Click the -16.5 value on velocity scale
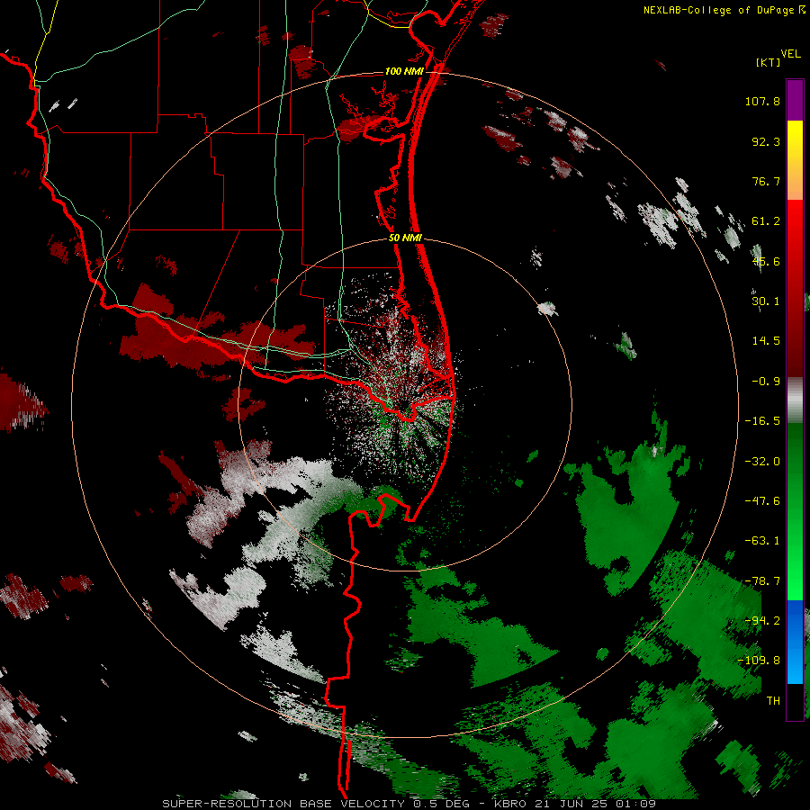 (762, 421)
